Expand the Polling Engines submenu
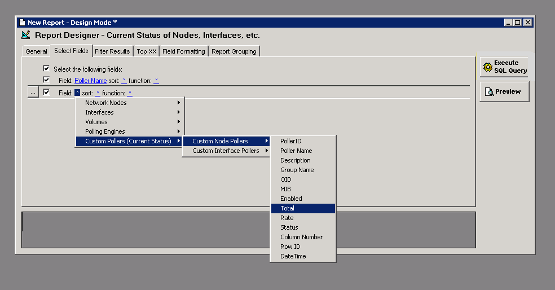 (130, 131)
